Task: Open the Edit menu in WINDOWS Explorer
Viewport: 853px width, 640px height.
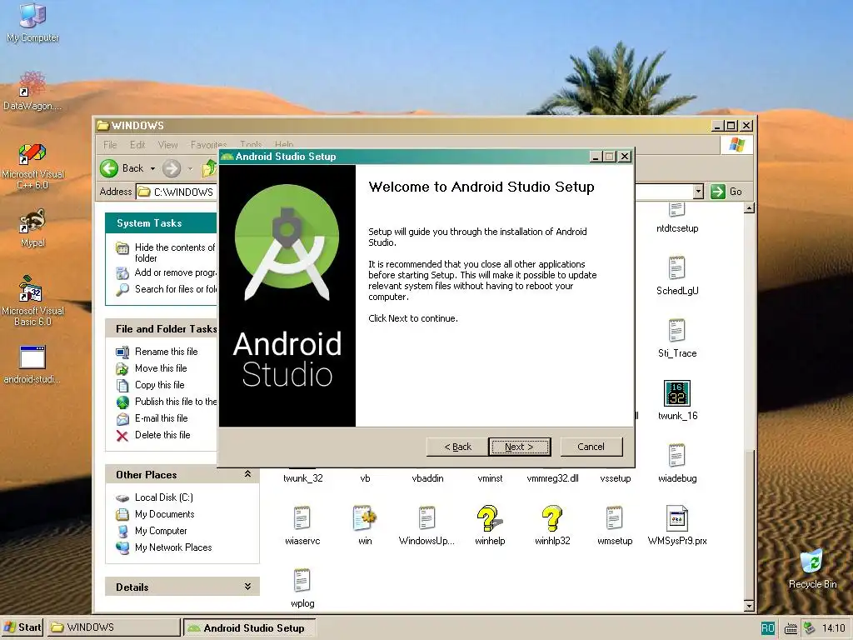Action: click(x=137, y=145)
